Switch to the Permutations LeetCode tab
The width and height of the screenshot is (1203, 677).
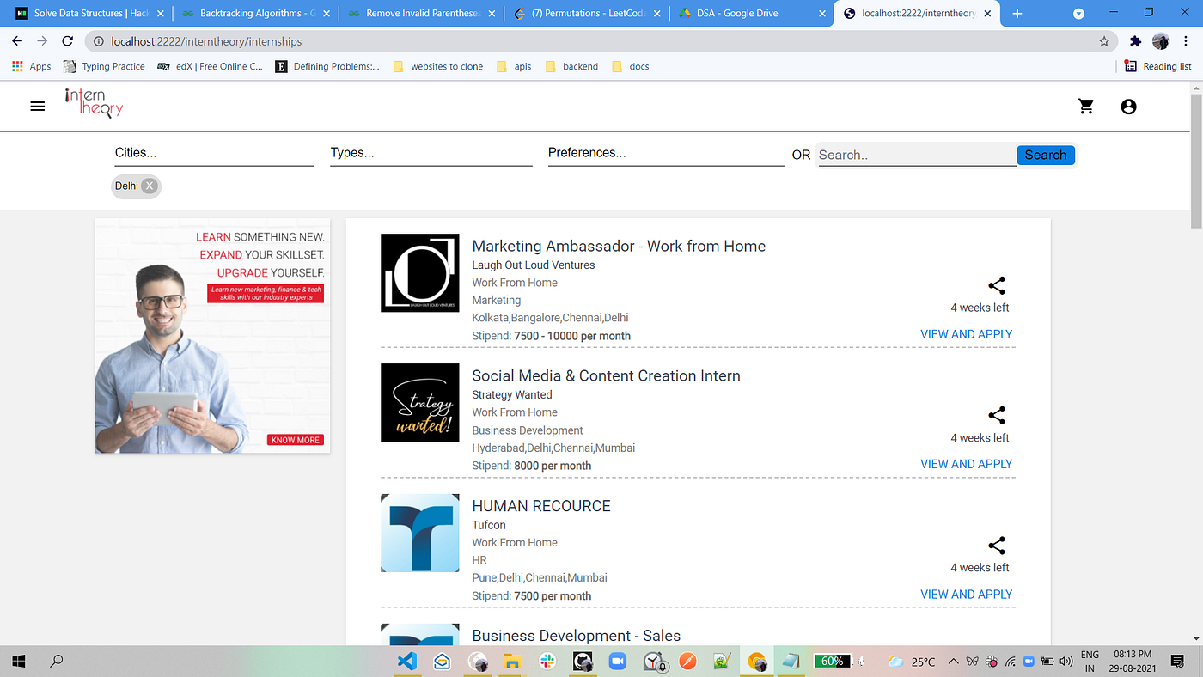pos(585,14)
